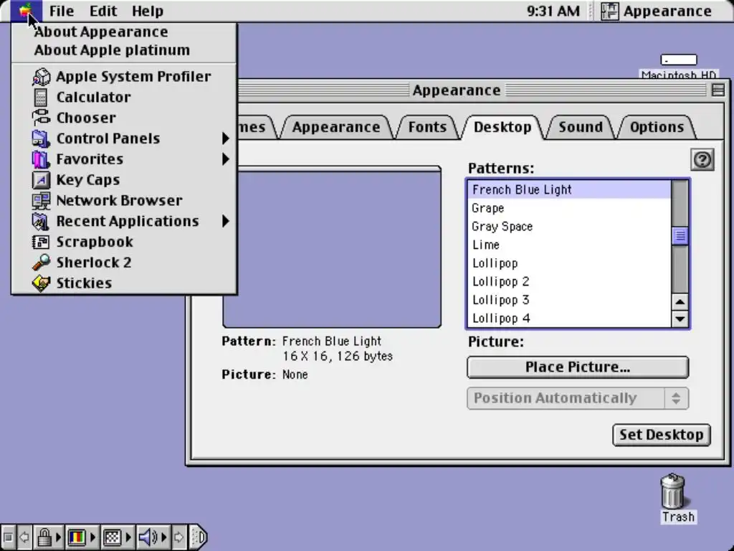
Task: Click the Patterns list scroll down arrow
Action: click(x=680, y=319)
